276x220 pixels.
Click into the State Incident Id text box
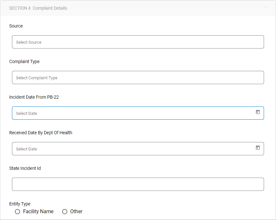pyautogui.click(x=138, y=184)
